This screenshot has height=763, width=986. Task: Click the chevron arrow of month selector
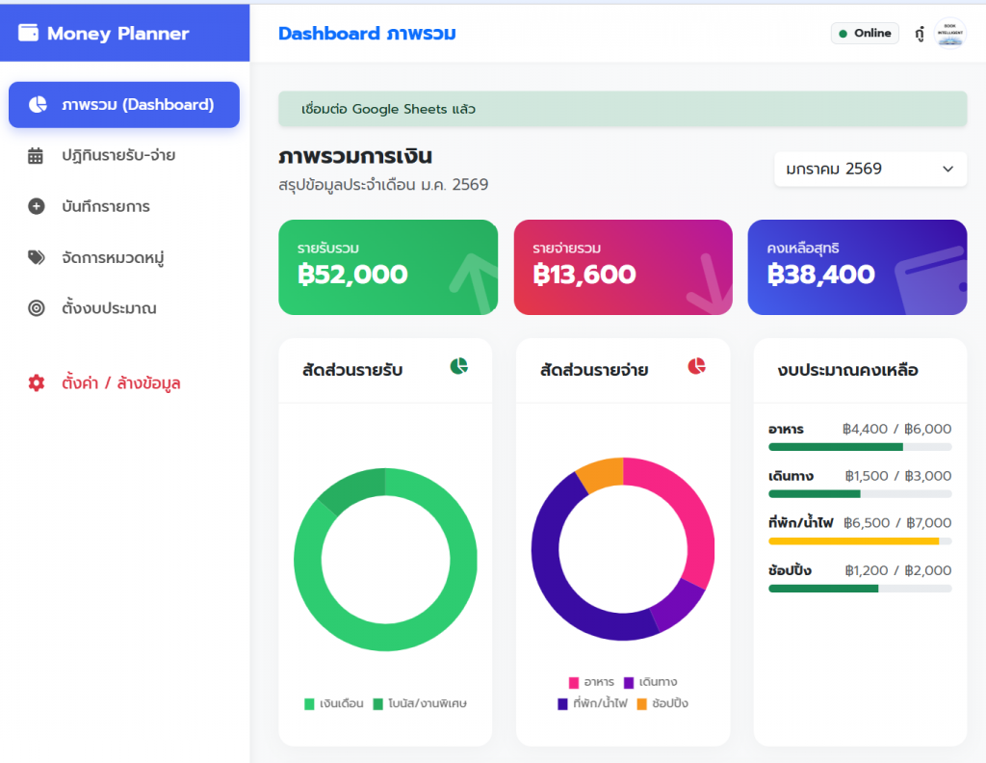point(947,170)
